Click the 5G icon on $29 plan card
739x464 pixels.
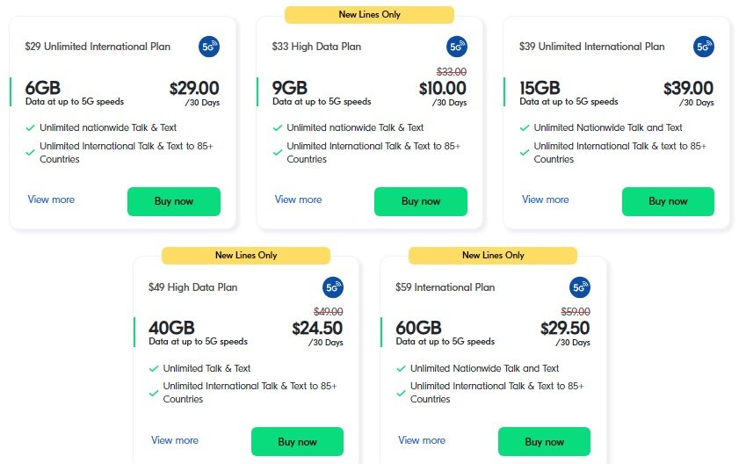click(x=209, y=47)
